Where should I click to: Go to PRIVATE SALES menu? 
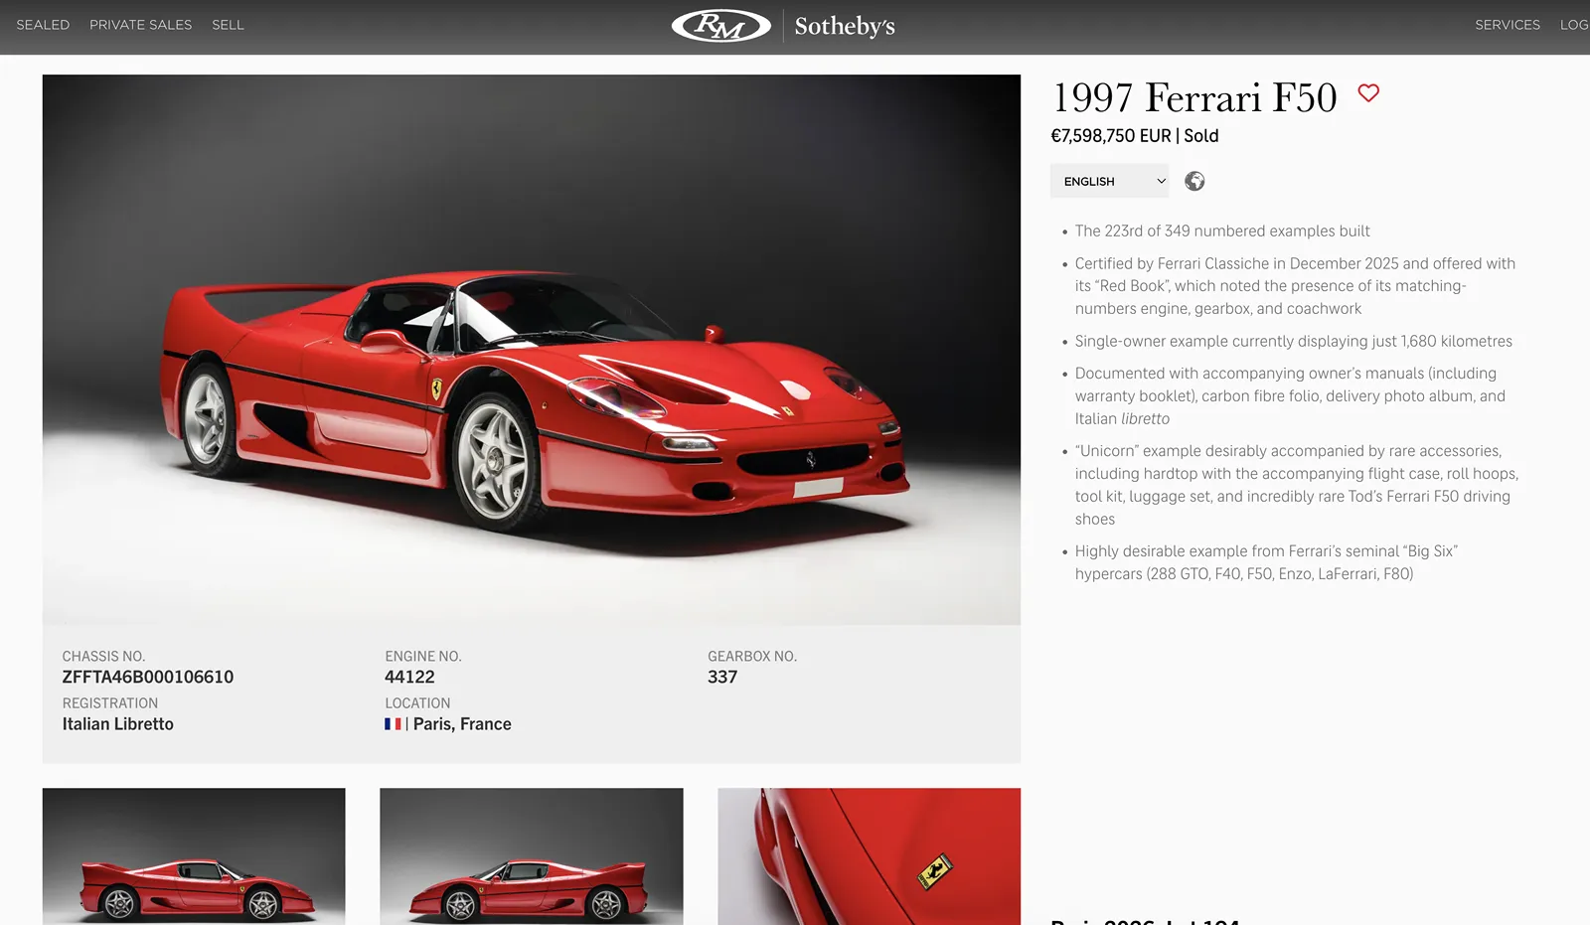click(x=140, y=25)
